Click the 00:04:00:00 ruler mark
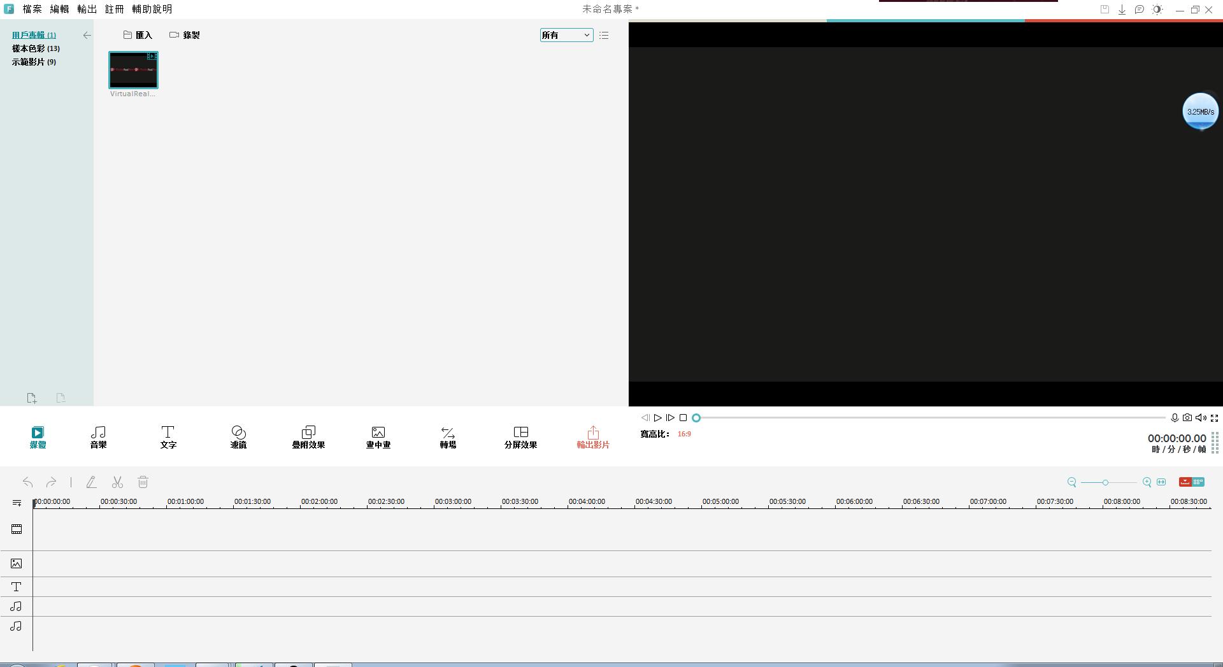This screenshot has height=667, width=1223. [587, 502]
